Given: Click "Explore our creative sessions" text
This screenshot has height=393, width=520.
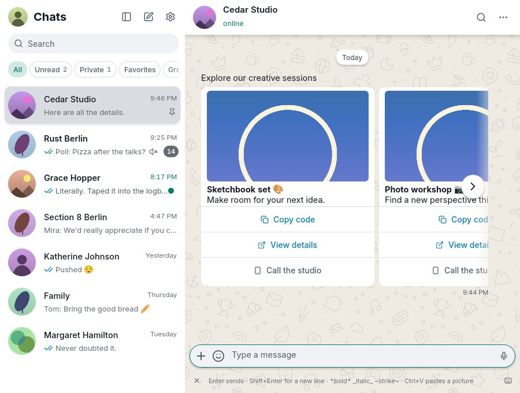Looking at the screenshot, I should pos(259,78).
